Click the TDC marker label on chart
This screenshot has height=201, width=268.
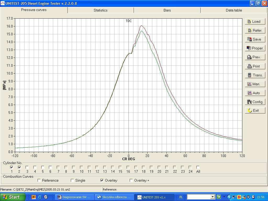[129, 21]
